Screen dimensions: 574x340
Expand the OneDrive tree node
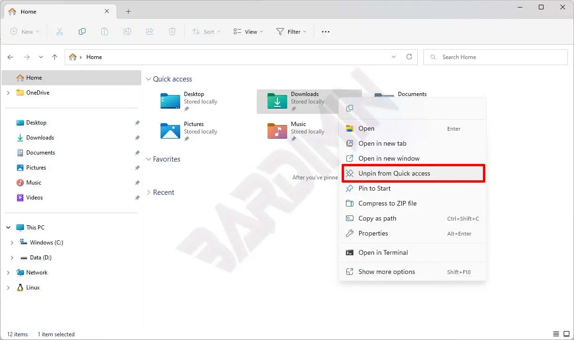(8, 93)
